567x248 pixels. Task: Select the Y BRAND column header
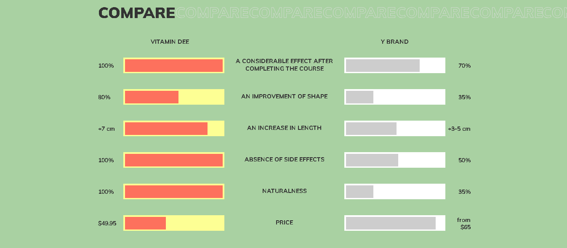point(394,42)
